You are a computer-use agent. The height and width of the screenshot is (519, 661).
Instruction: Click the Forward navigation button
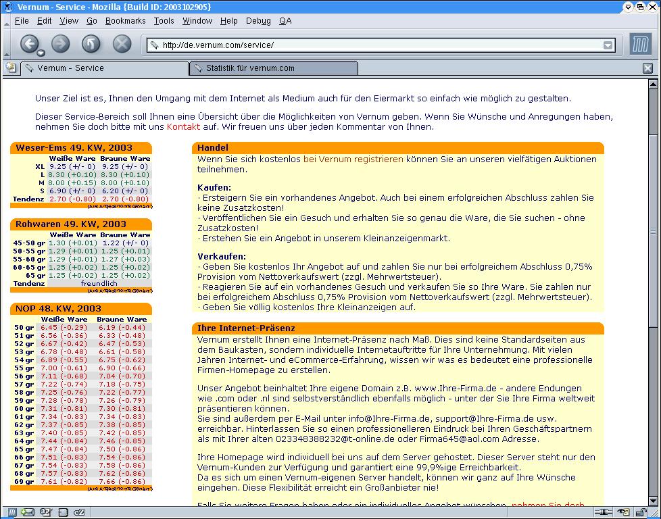click(61, 44)
